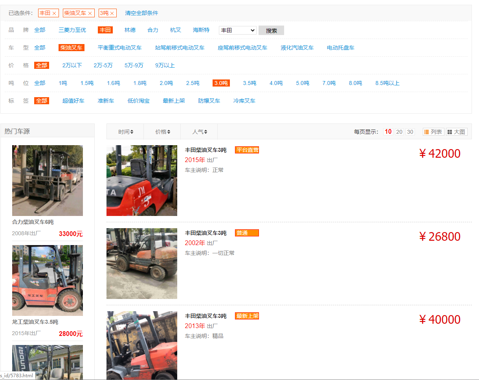The width and height of the screenshot is (479, 380).
Task: Switch to 列表 list view
Action: tap(433, 132)
